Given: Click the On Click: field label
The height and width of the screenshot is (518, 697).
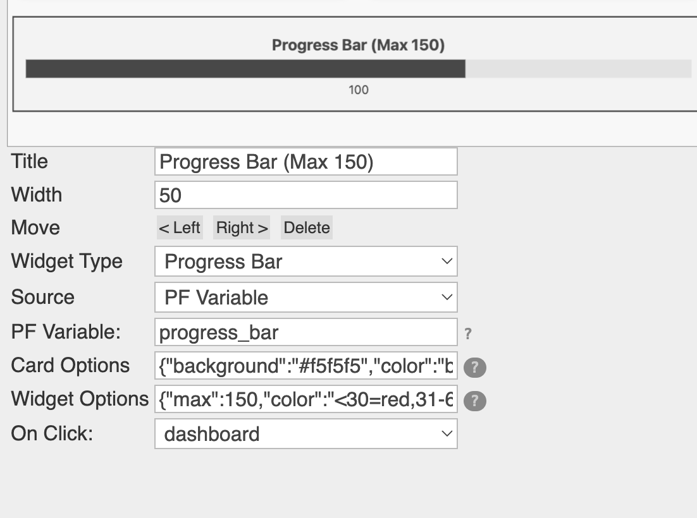Looking at the screenshot, I should pos(52,434).
